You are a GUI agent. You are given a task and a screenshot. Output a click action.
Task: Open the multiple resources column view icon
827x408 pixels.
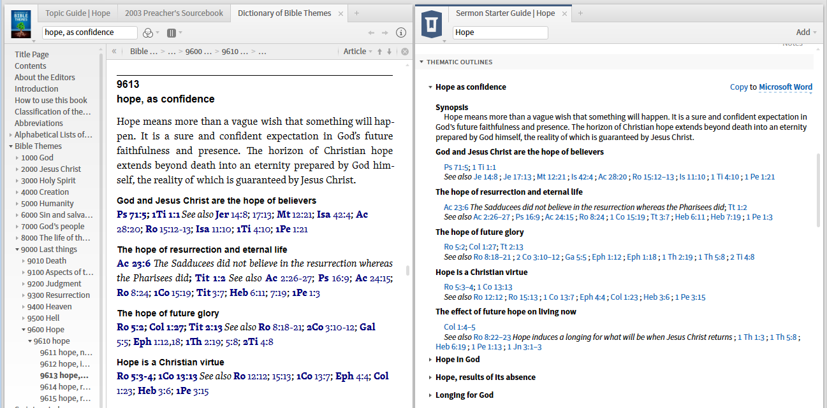(x=173, y=32)
